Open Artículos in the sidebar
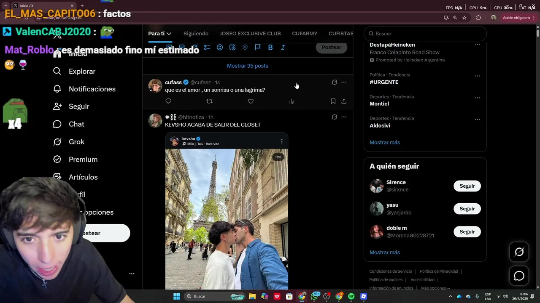540x303 pixels. [76, 177]
